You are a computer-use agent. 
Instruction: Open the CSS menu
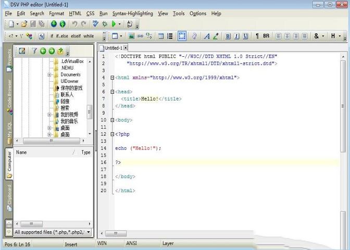[90, 14]
